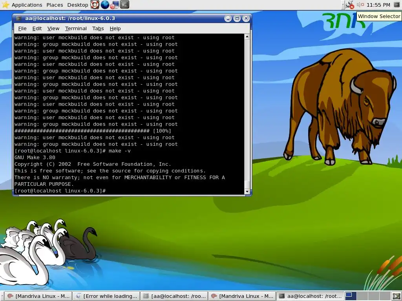Click the disconnected network plug icon

coord(349,5)
